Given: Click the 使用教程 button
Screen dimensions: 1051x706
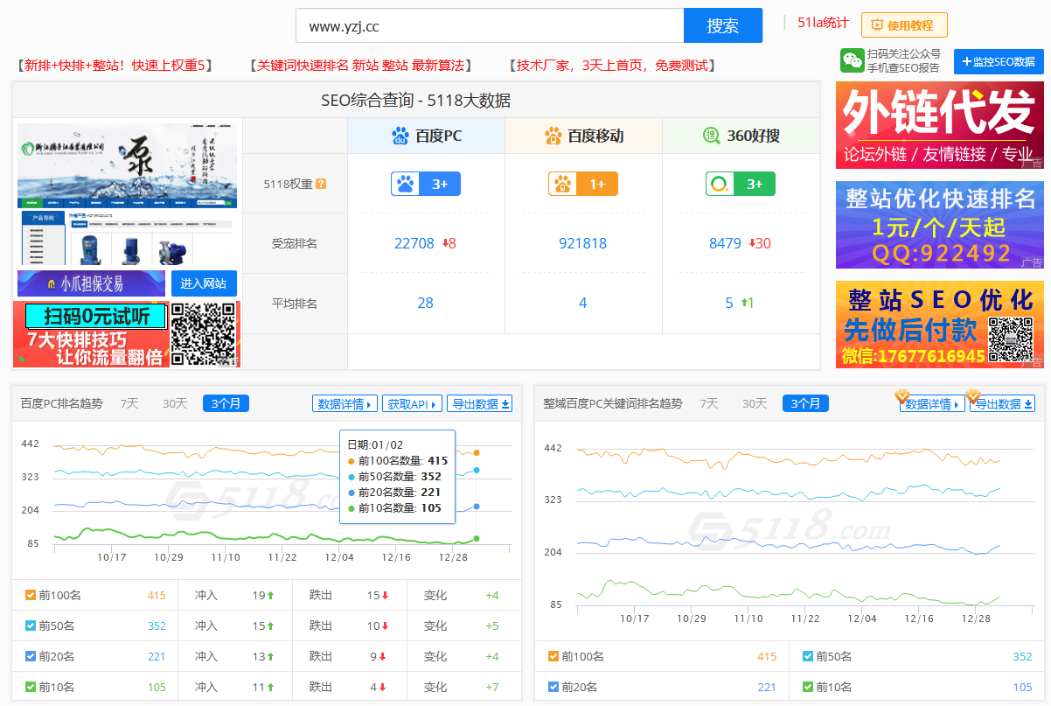Looking at the screenshot, I should tap(904, 25).
